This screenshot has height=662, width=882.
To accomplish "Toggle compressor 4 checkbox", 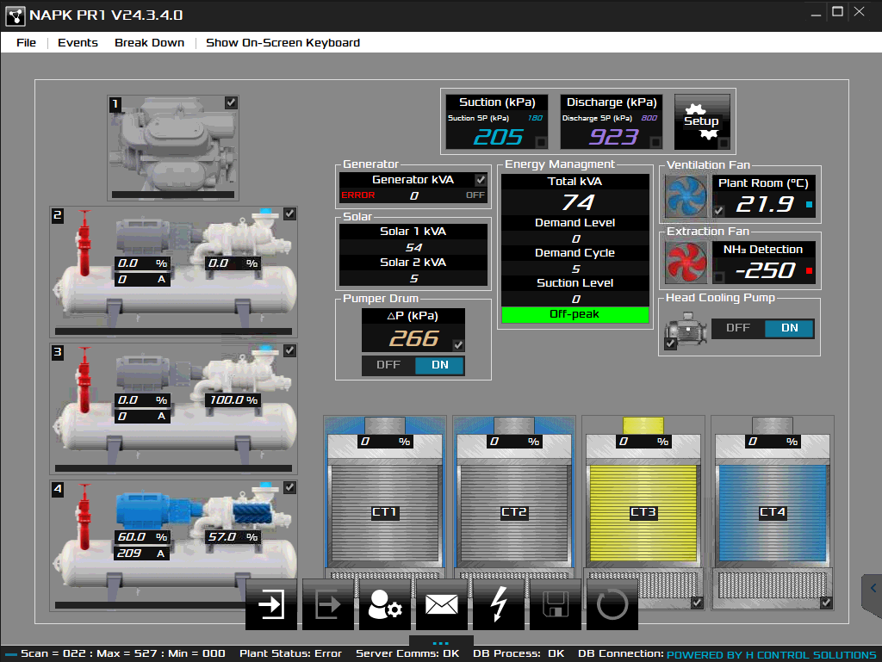I will [x=289, y=487].
